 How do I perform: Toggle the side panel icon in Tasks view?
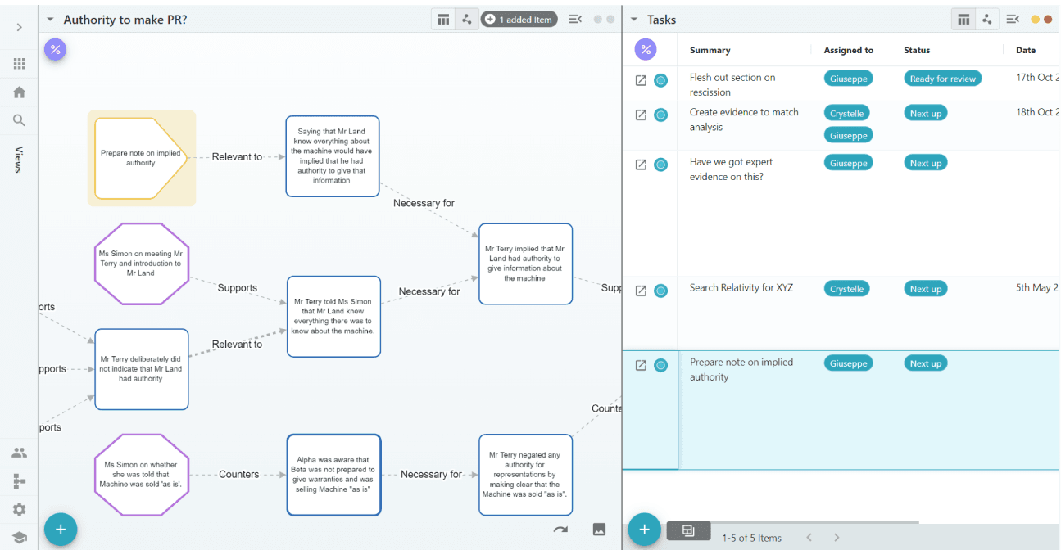(1013, 20)
